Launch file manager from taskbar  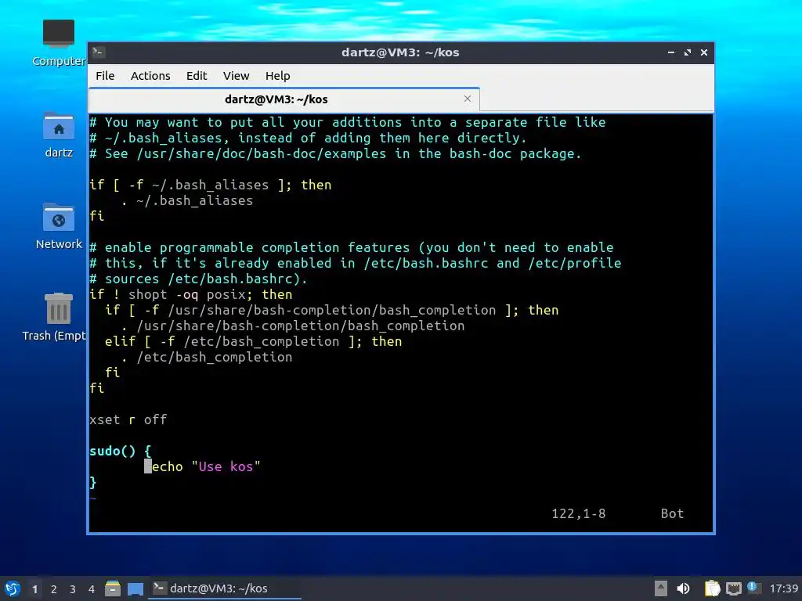coord(113,588)
